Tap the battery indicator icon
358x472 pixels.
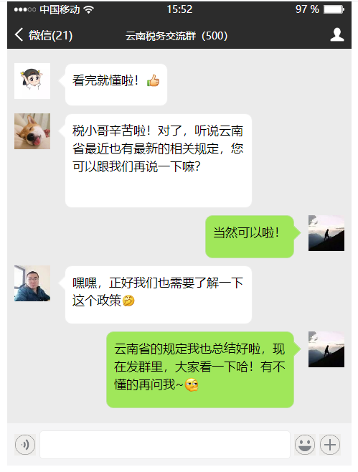pos(334,9)
